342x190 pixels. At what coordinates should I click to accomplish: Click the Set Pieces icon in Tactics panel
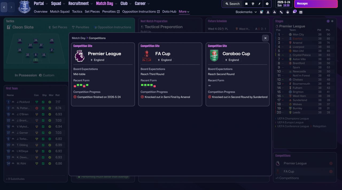point(50,27)
